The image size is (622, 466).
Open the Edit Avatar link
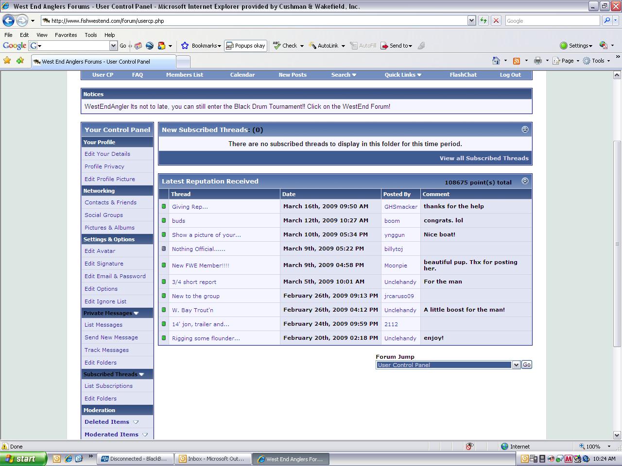tap(100, 251)
